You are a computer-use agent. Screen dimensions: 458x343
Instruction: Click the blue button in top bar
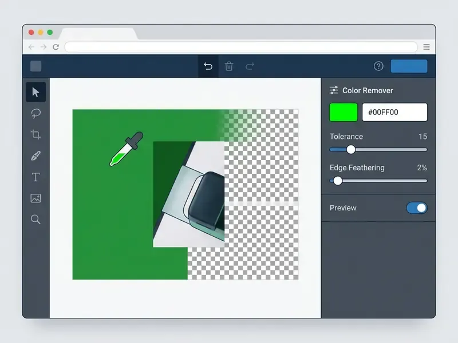(x=409, y=66)
